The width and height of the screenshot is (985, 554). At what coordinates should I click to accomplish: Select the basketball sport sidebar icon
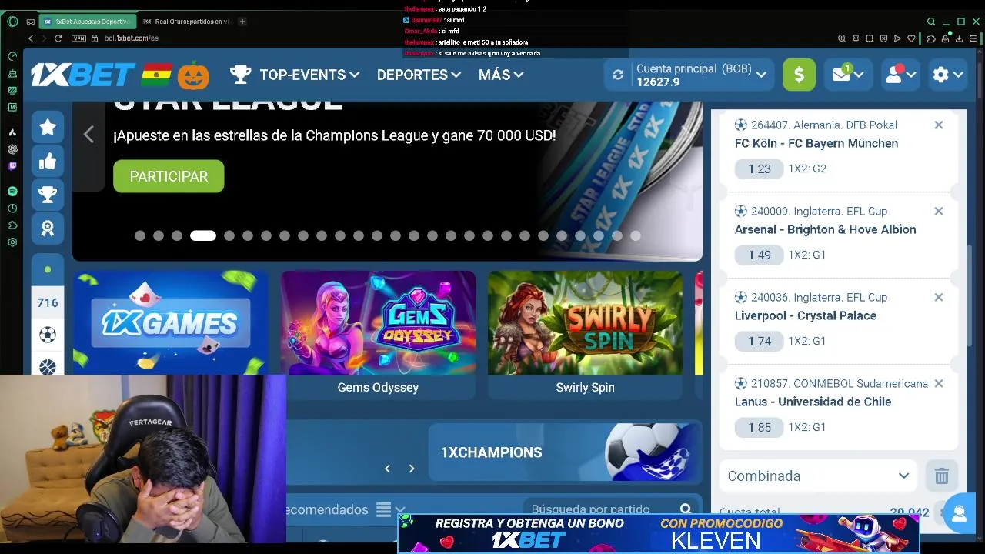(x=48, y=366)
